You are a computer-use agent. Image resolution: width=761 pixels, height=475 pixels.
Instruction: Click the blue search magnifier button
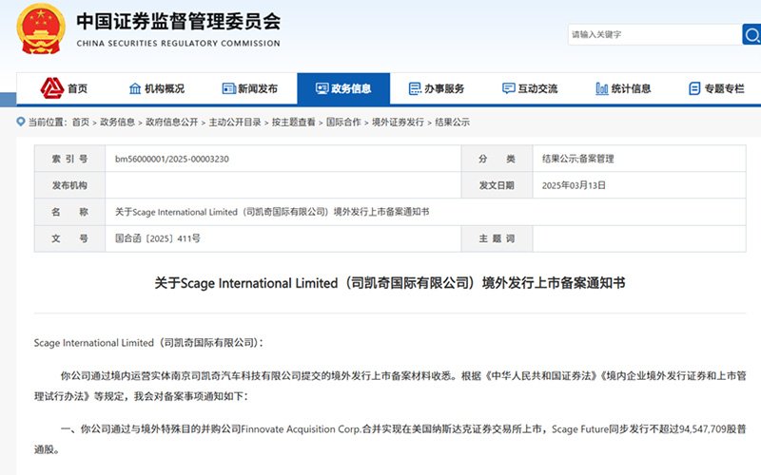[751, 34]
